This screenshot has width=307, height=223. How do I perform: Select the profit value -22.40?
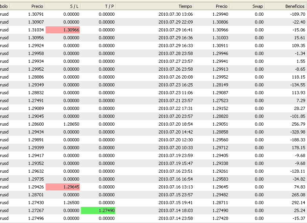pos(299,22)
